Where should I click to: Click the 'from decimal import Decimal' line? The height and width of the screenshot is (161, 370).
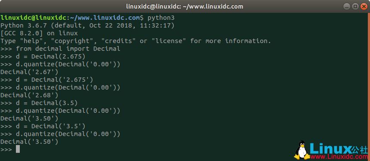(x=60, y=49)
